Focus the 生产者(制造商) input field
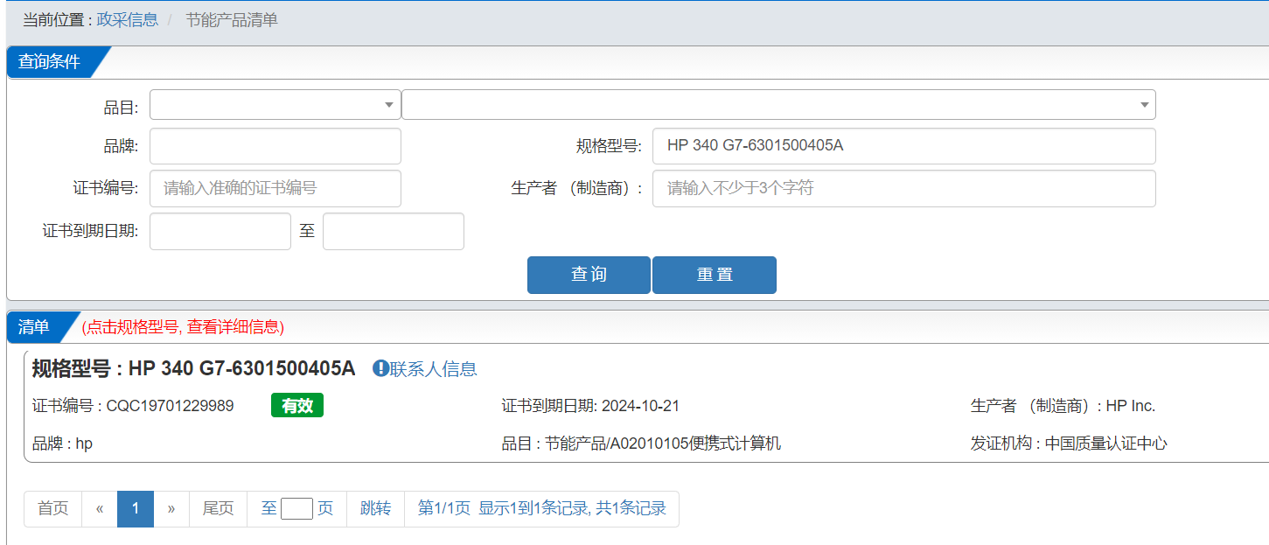This screenshot has height=545, width=1269. coord(904,188)
